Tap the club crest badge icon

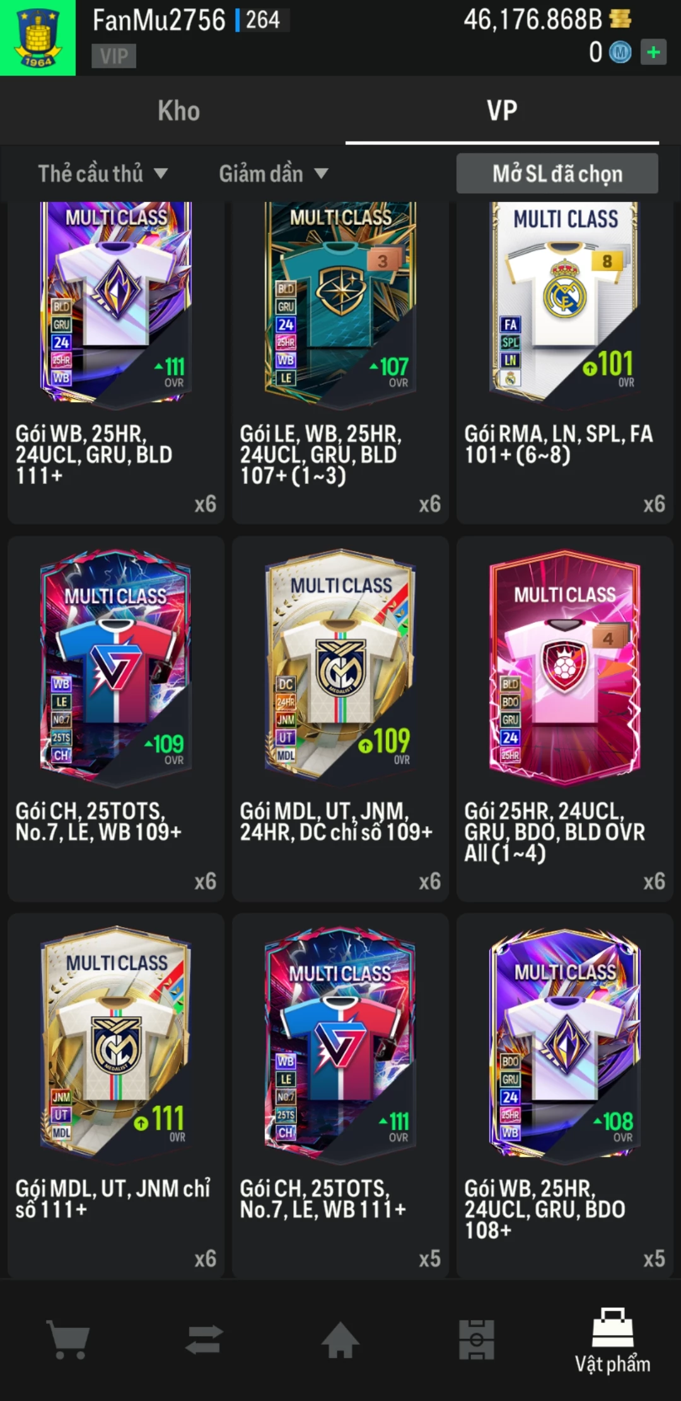tap(38, 38)
